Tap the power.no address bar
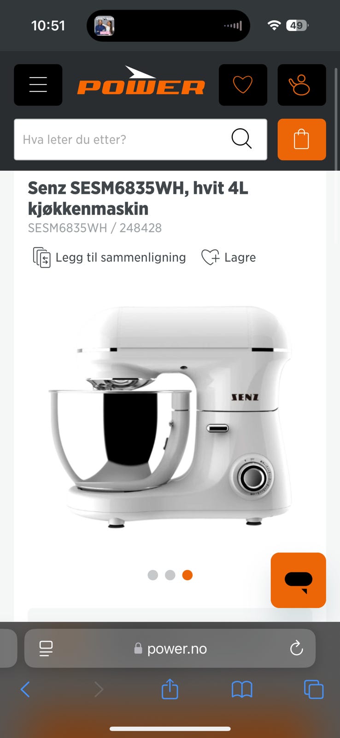This screenshot has width=340, height=738. tap(170, 648)
